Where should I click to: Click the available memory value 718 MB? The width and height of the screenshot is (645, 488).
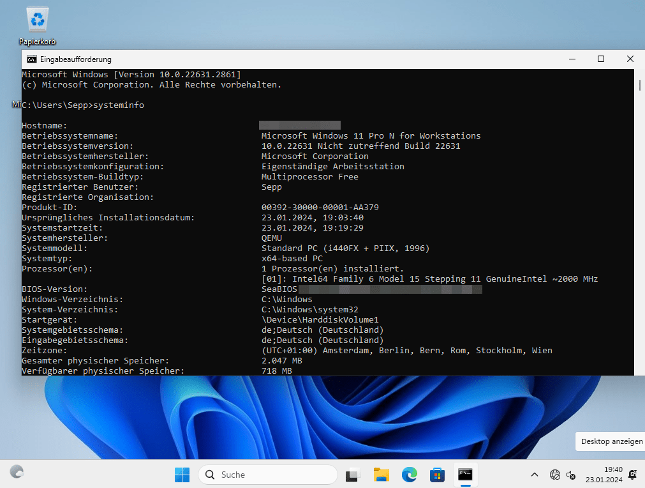(277, 371)
